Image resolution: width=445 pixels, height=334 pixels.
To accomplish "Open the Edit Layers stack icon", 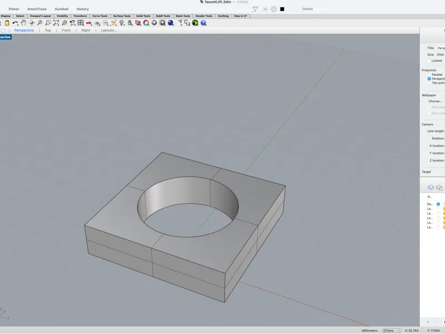I will click(138, 23).
